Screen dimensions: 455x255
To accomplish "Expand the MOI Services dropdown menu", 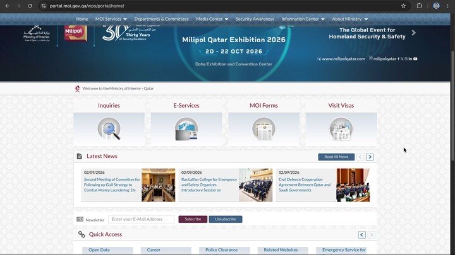I will click(111, 19).
